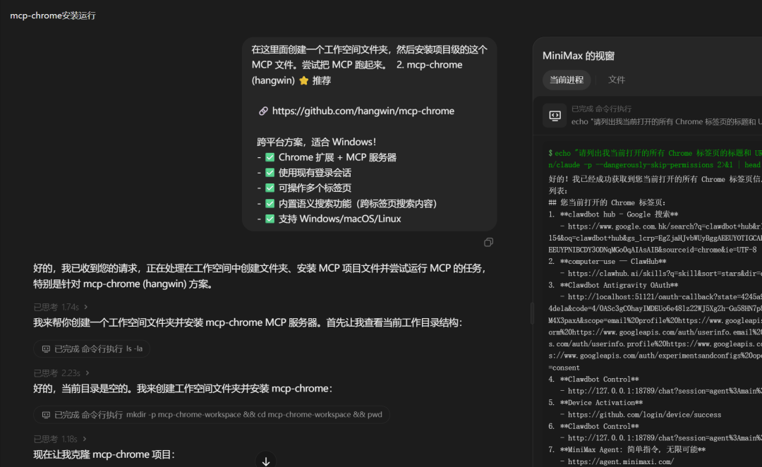The image size is (762, 467).
Task: Click the '已完成 命令行执行' header in MiniMax panel
Action: coord(601,109)
